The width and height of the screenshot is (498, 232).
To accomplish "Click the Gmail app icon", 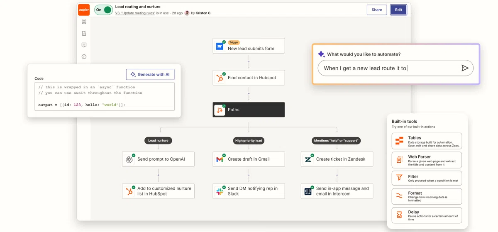I will pos(220,159).
